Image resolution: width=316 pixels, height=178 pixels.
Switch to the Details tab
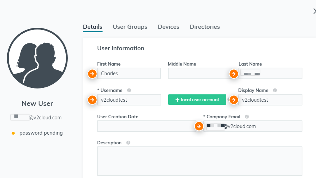pyautogui.click(x=93, y=27)
